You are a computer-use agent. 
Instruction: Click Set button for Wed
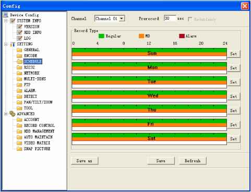click(234, 97)
